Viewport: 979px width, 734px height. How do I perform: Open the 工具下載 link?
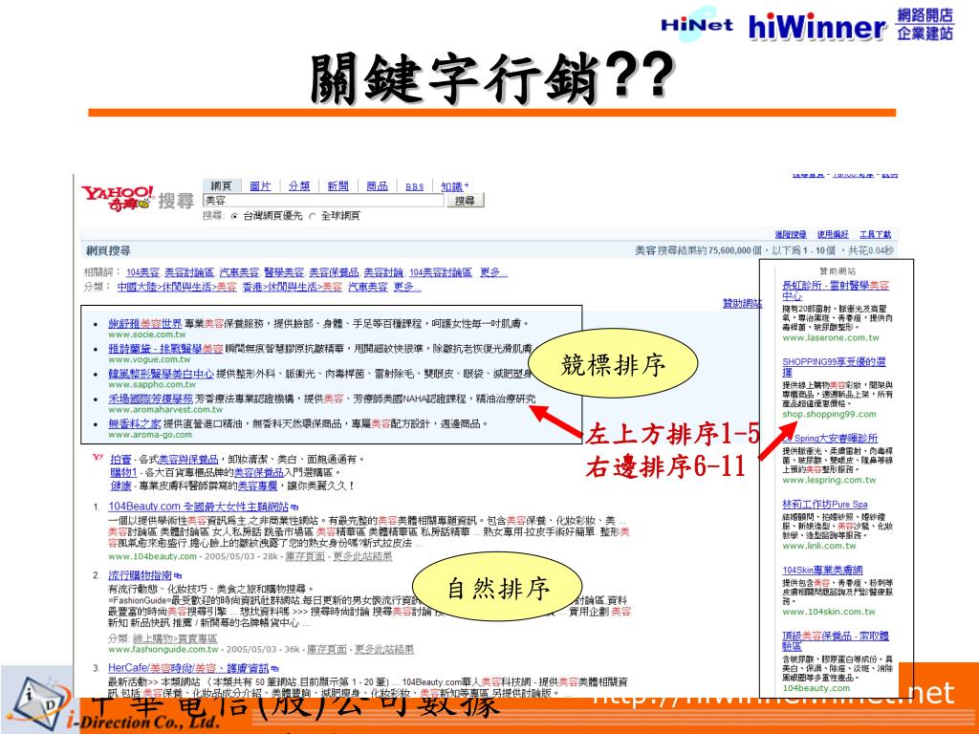876,235
